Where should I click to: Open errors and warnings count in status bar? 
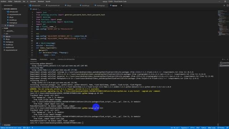click(26, 128)
